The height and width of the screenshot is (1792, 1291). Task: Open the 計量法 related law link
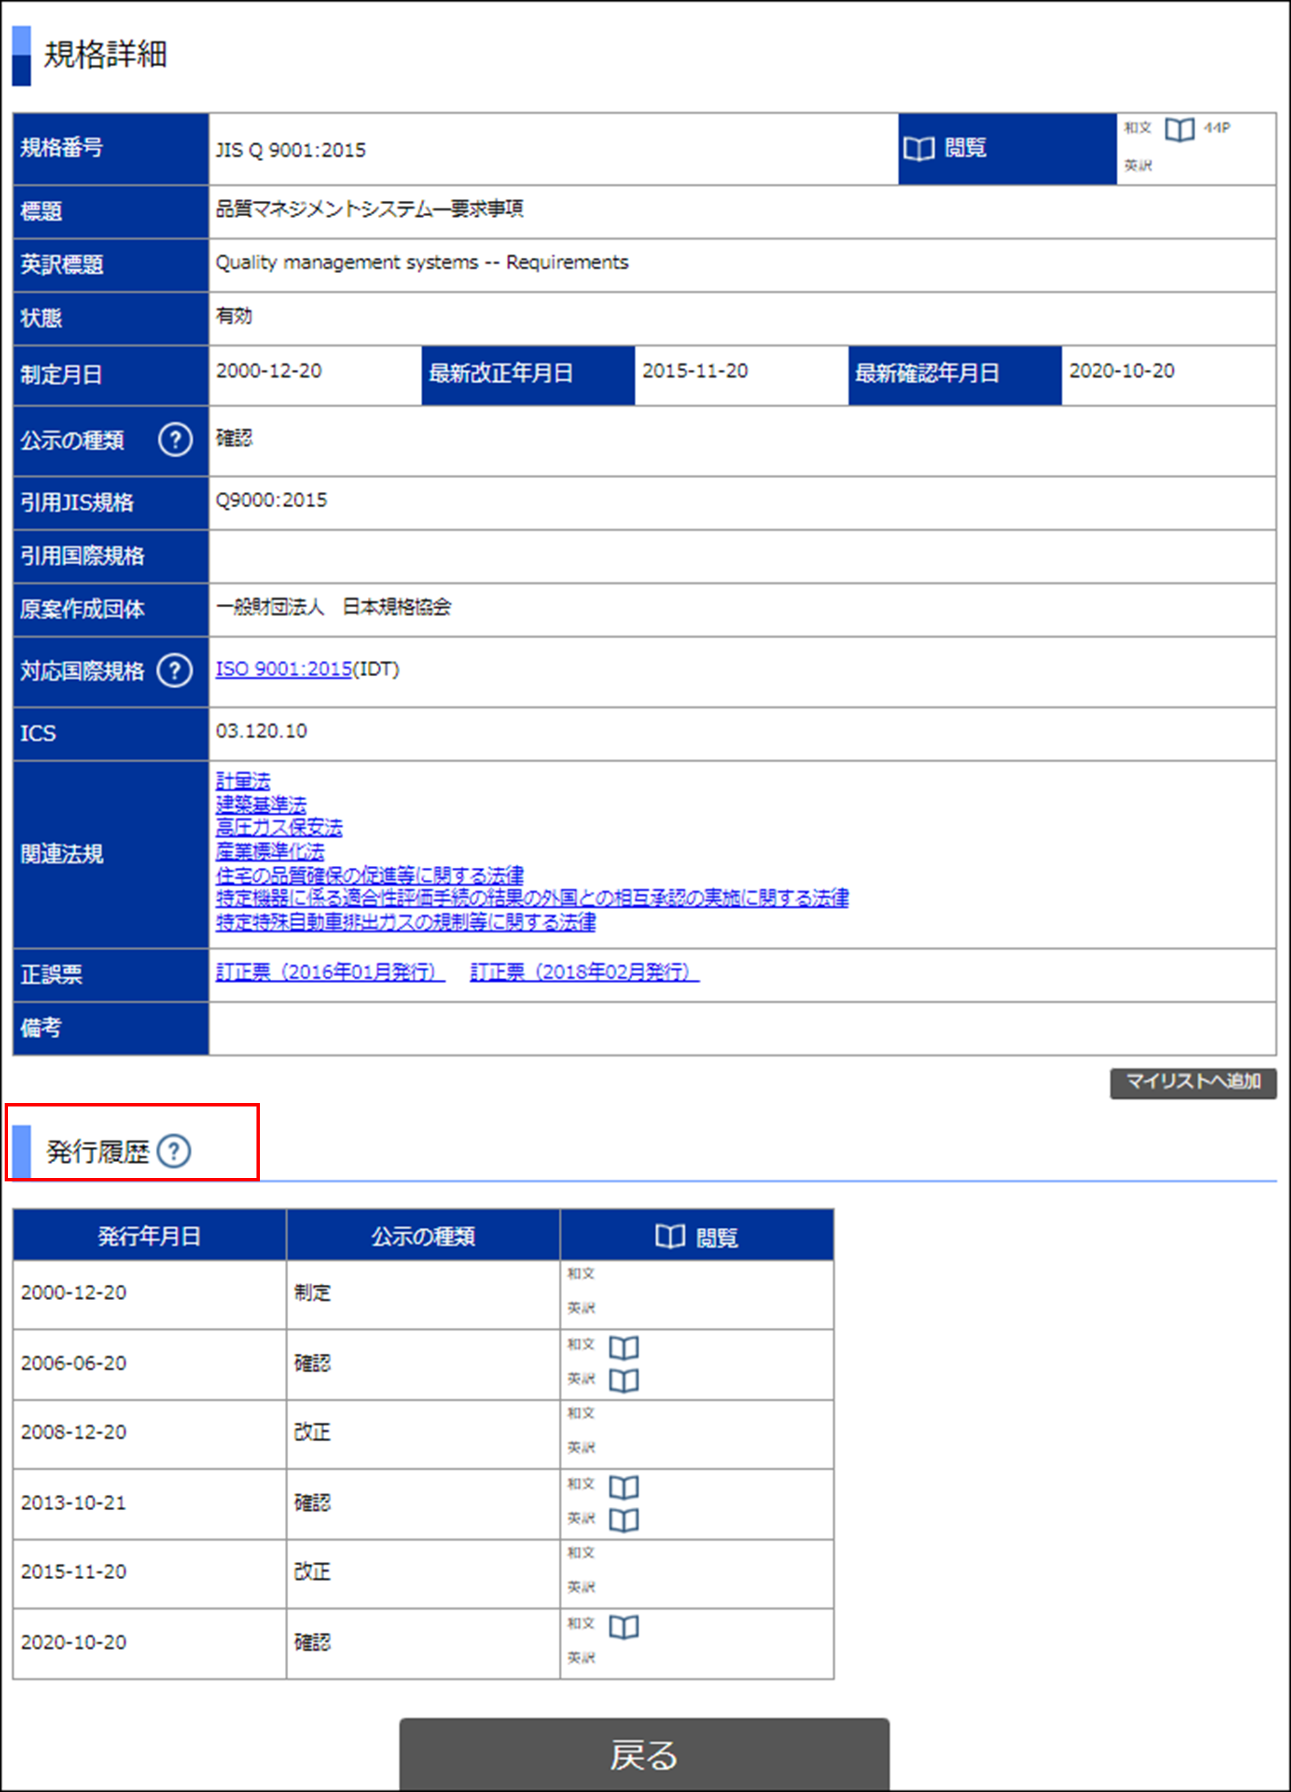click(x=243, y=780)
